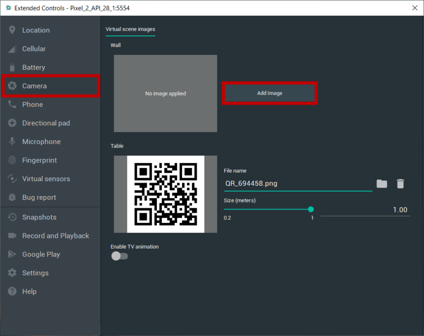Click the size value field showing 1.00
Image resolution: width=424 pixels, height=336 pixels.
[x=365, y=211]
